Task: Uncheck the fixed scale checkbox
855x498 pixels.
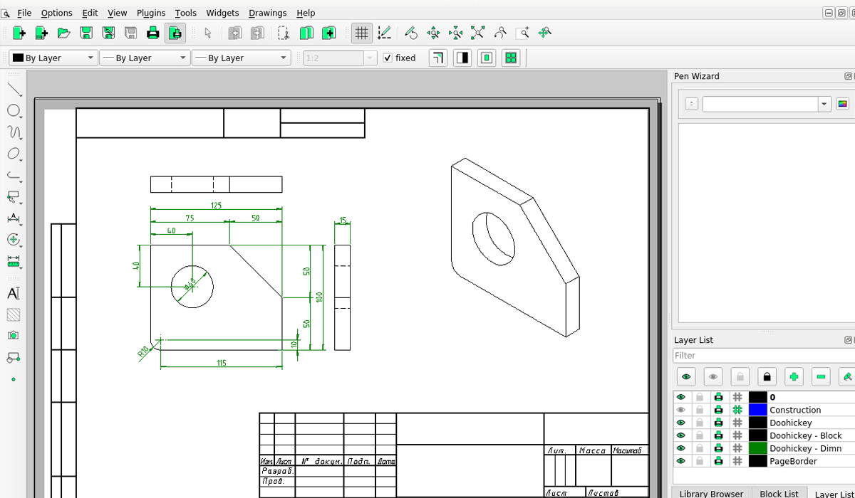Action: 387,58
